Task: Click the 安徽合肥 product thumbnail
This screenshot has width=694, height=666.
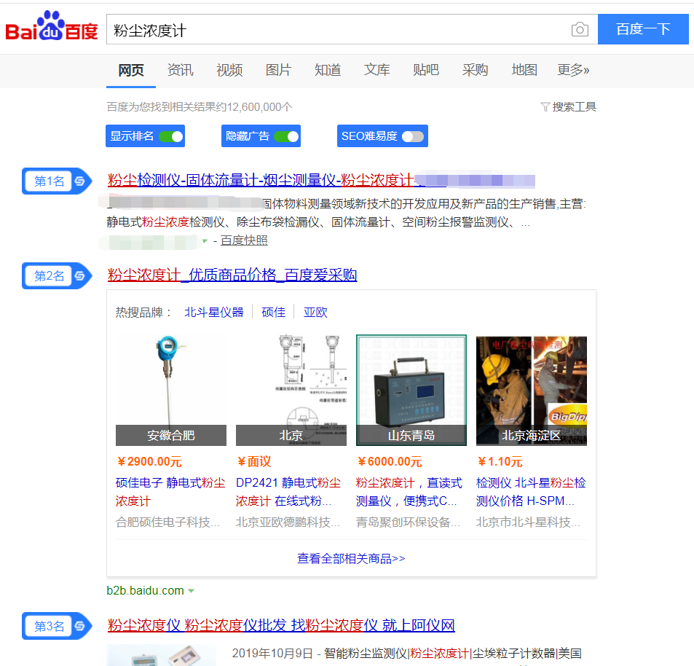Action: 171,390
